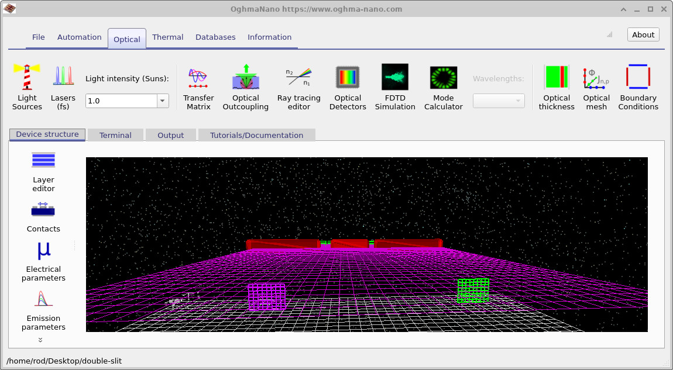The image size is (673, 370).
Task: Open the femtosecond Lasers tool
Action: 63,85
